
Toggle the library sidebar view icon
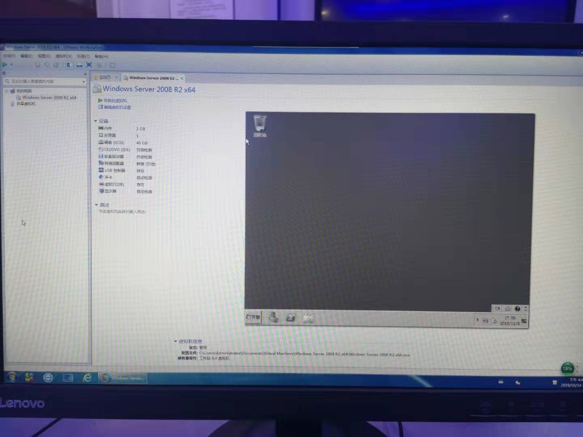pos(70,65)
